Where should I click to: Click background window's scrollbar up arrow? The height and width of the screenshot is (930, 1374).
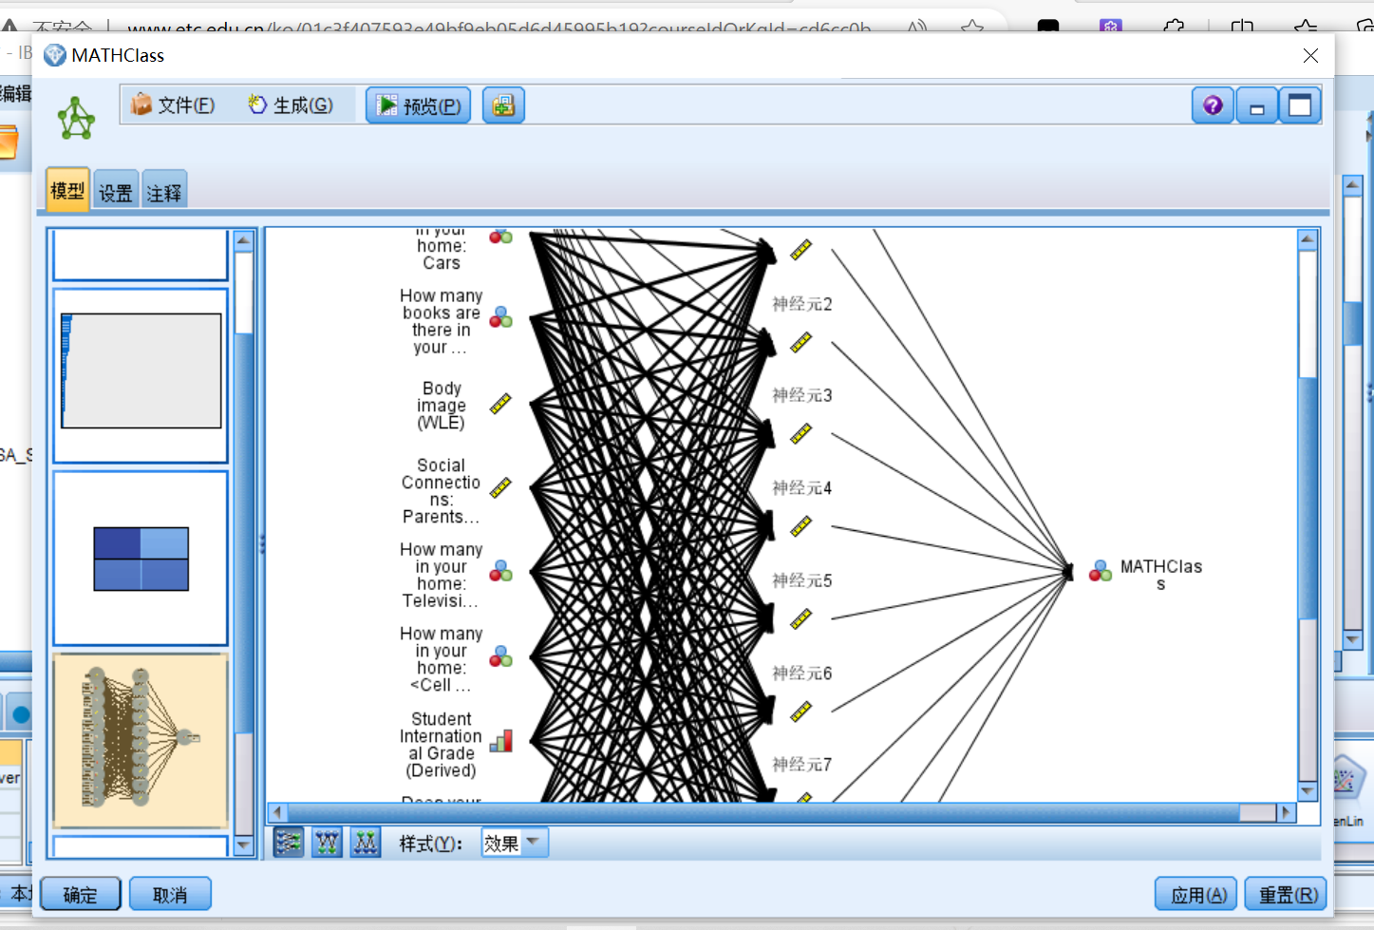point(1353,184)
